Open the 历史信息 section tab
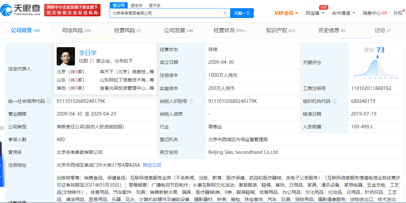Image resolution: width=406 pixels, height=203 pixels. pos(332,30)
